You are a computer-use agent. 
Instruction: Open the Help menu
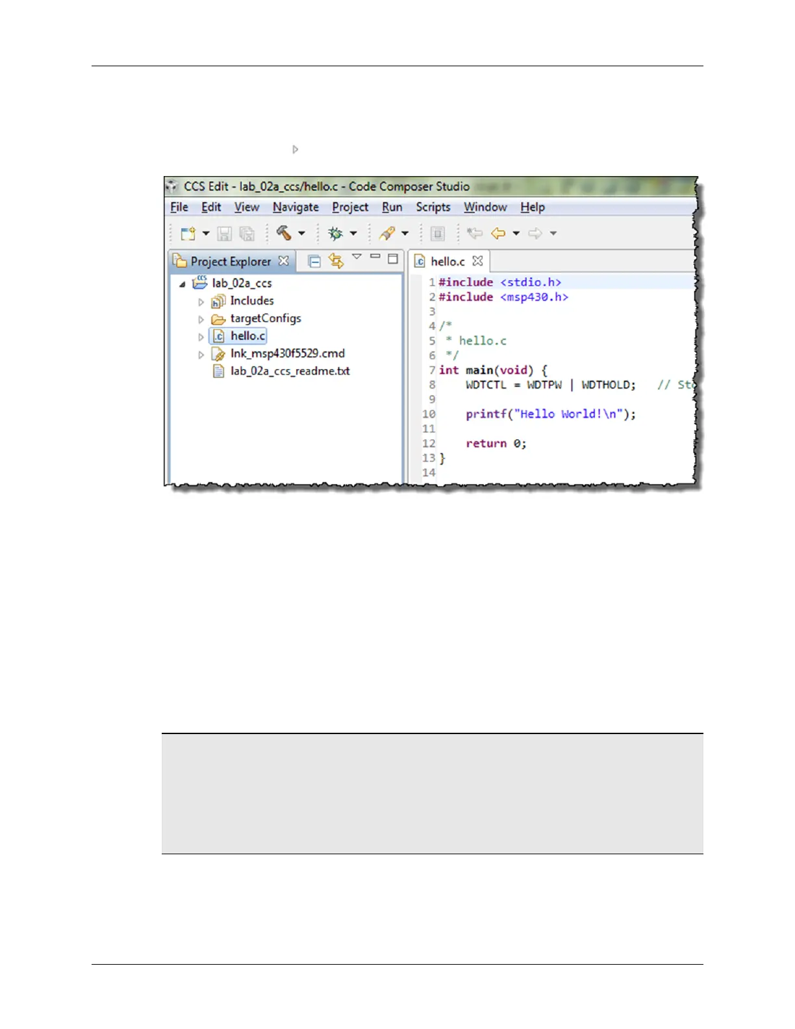tap(533, 207)
